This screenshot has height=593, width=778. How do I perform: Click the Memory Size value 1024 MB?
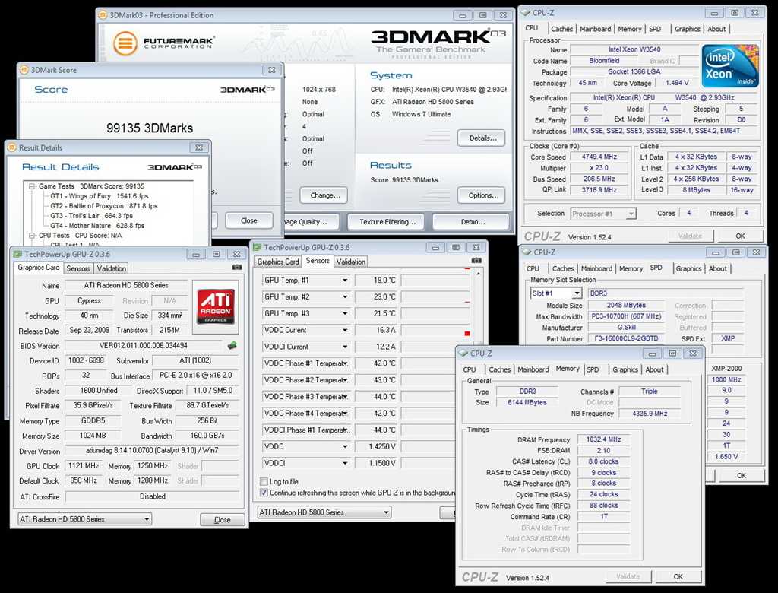[93, 436]
